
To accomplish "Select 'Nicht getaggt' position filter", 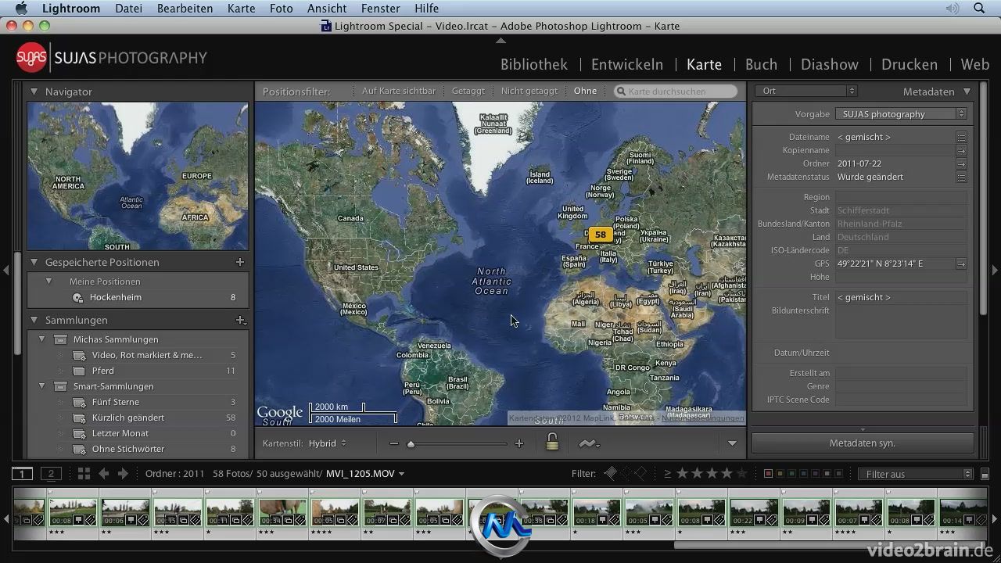I will pyautogui.click(x=529, y=91).
